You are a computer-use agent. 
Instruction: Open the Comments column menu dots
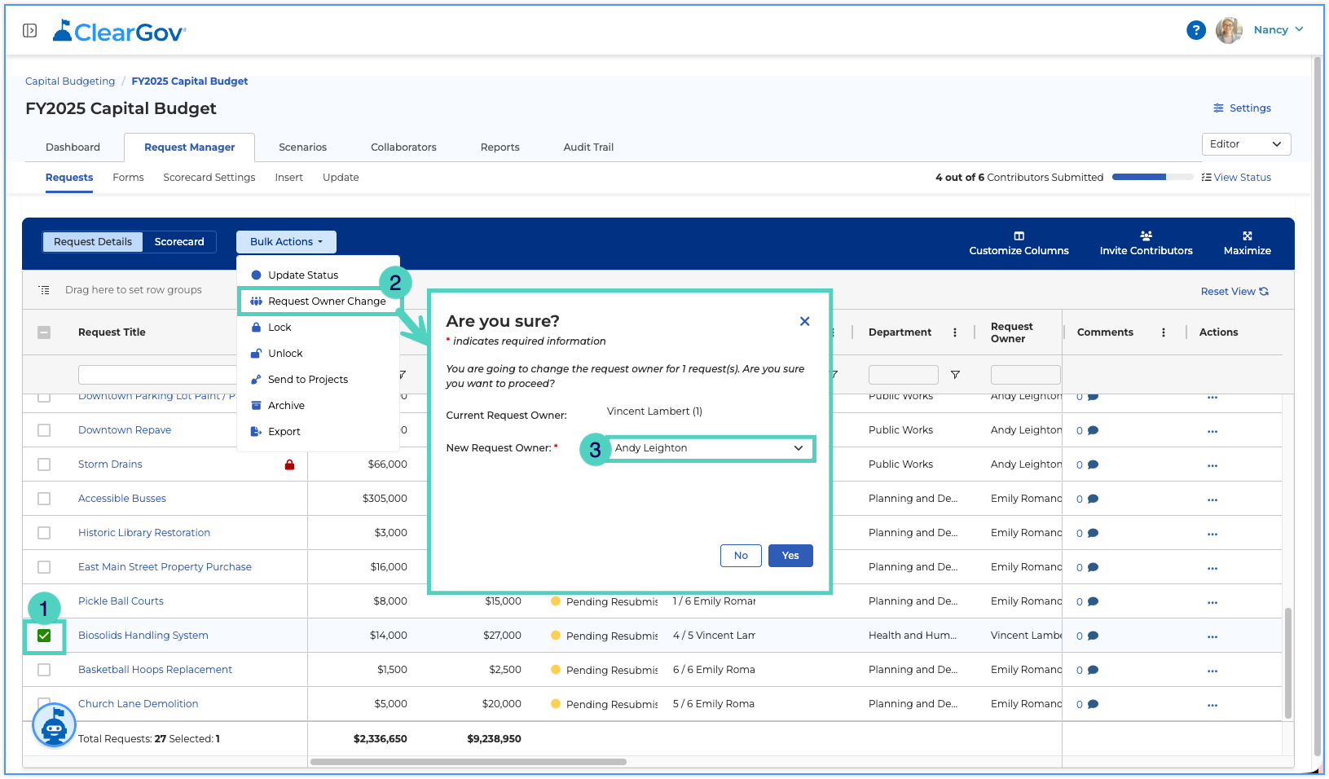pyautogui.click(x=1164, y=332)
